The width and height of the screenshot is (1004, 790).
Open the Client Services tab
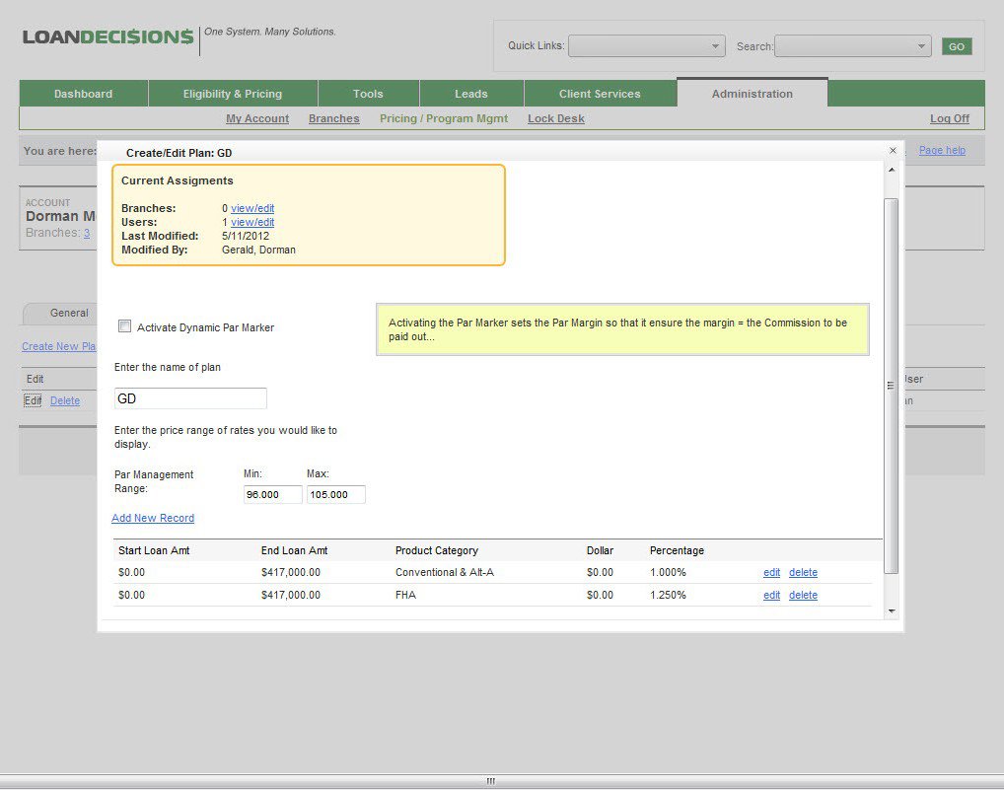(x=600, y=94)
